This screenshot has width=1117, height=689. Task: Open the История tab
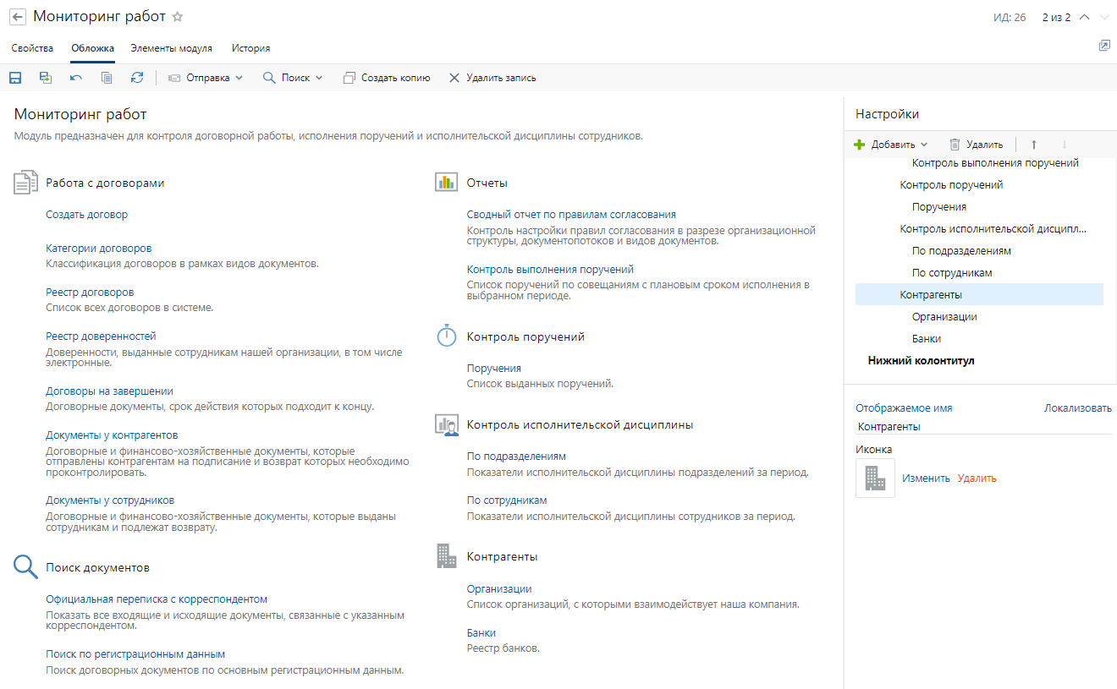point(250,48)
